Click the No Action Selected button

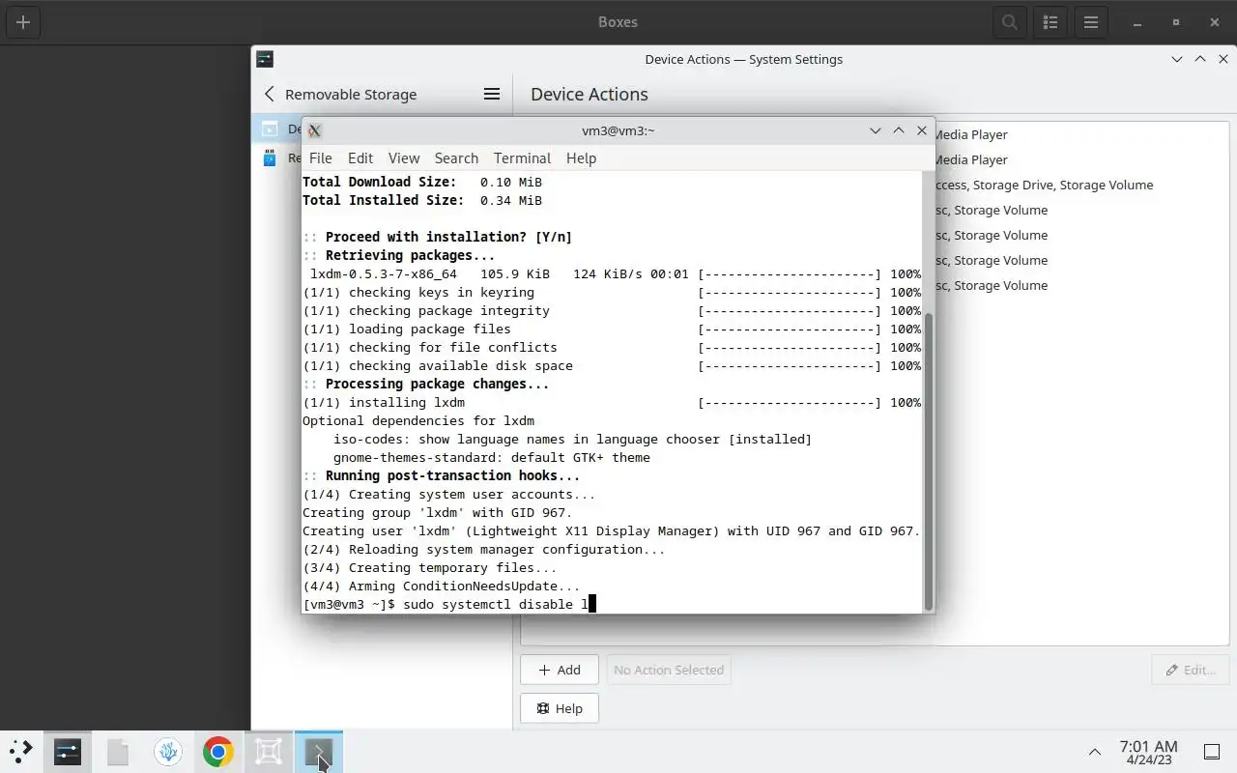(669, 670)
